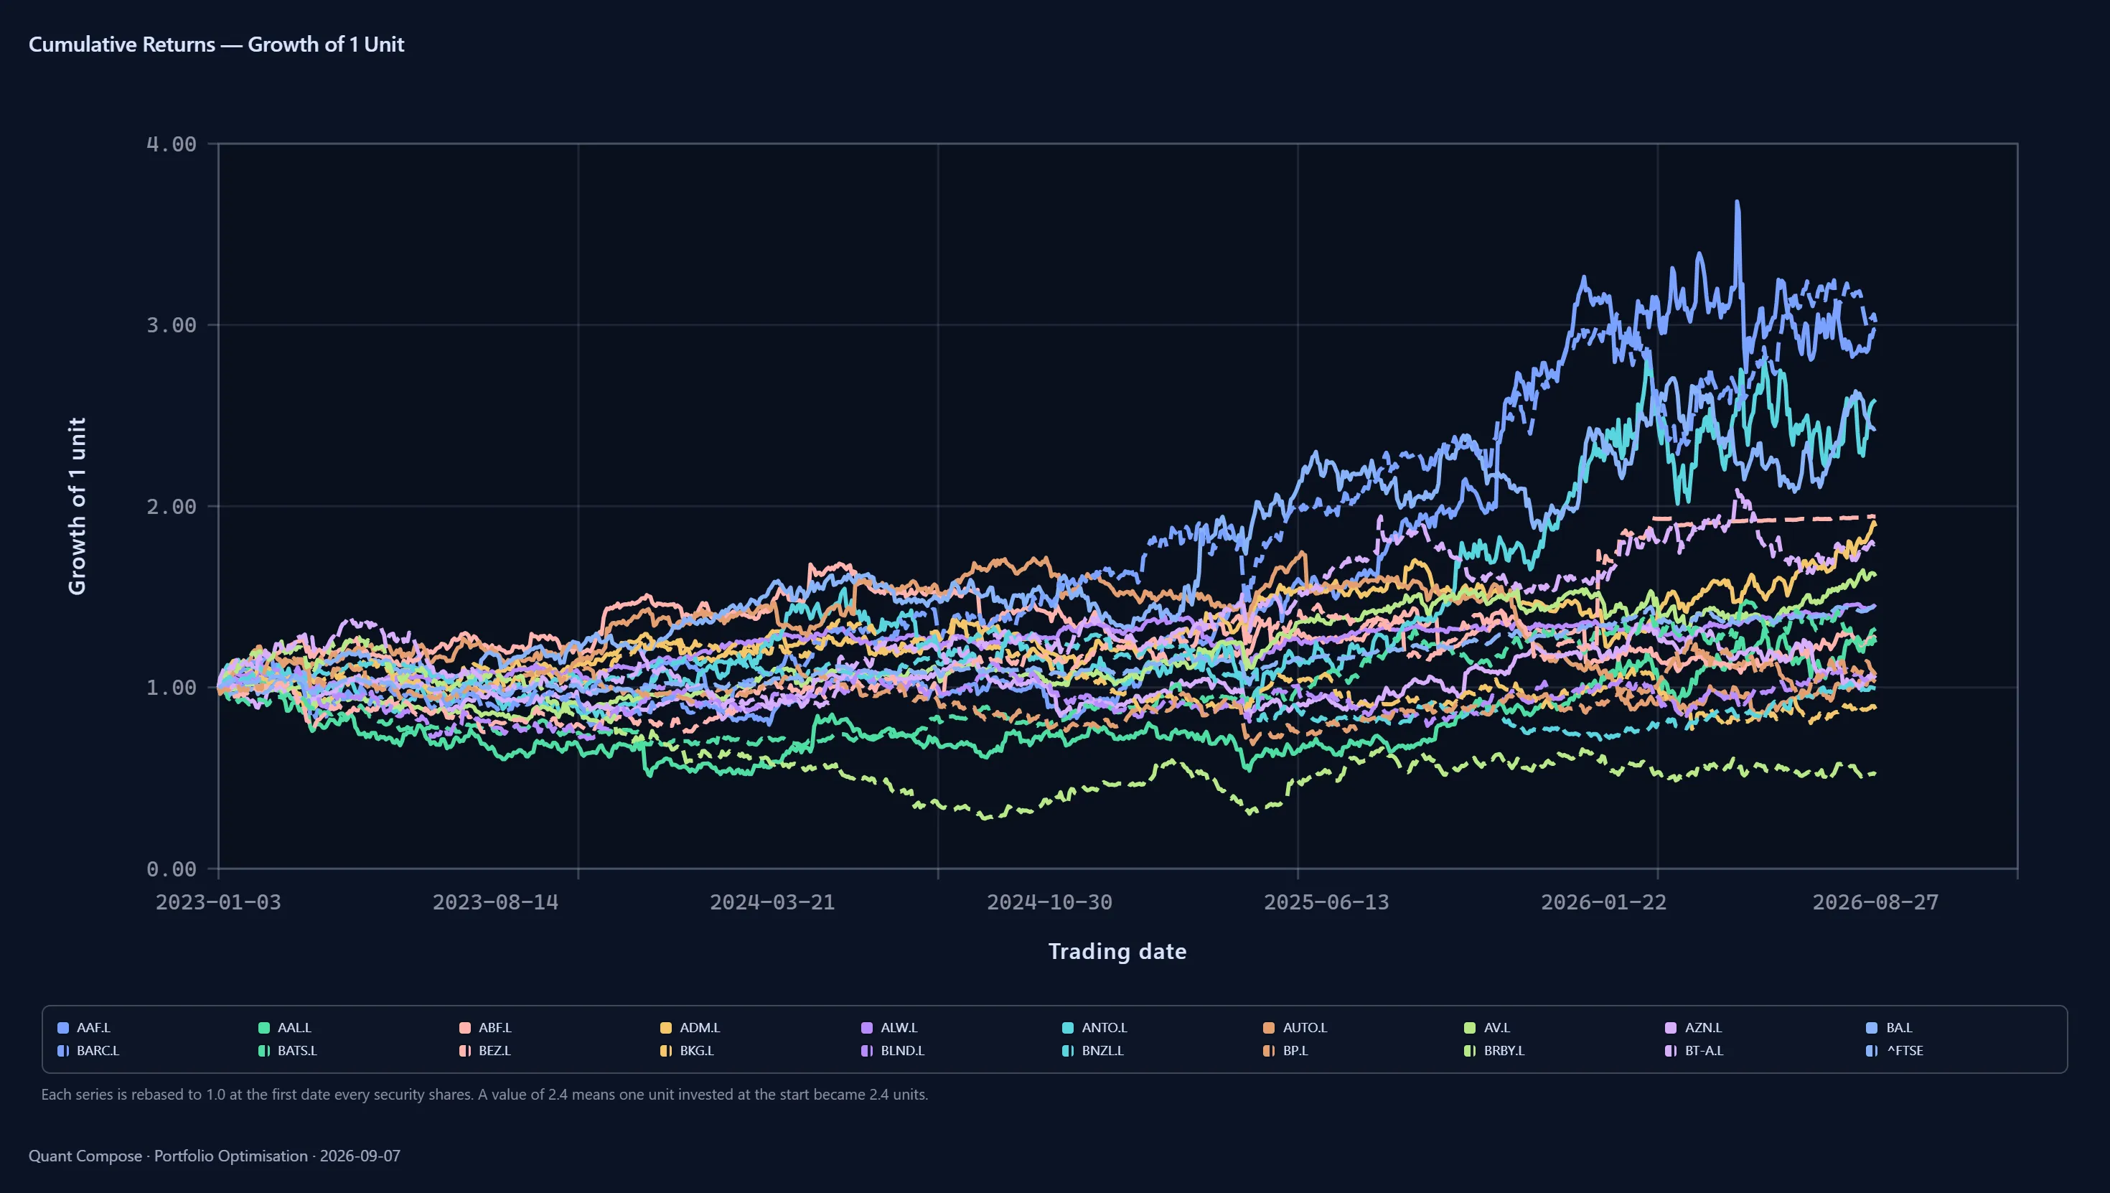
Task: Click BLND.L legend label
Action: click(903, 1050)
